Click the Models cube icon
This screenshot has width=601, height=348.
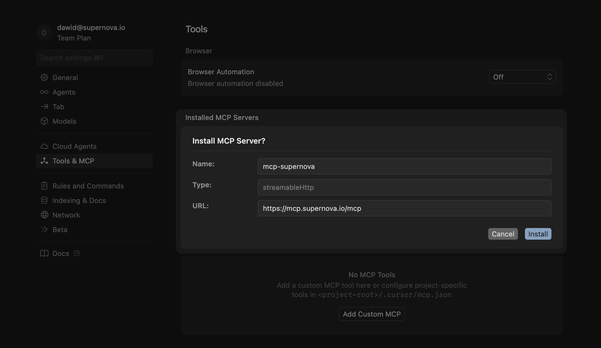44,121
